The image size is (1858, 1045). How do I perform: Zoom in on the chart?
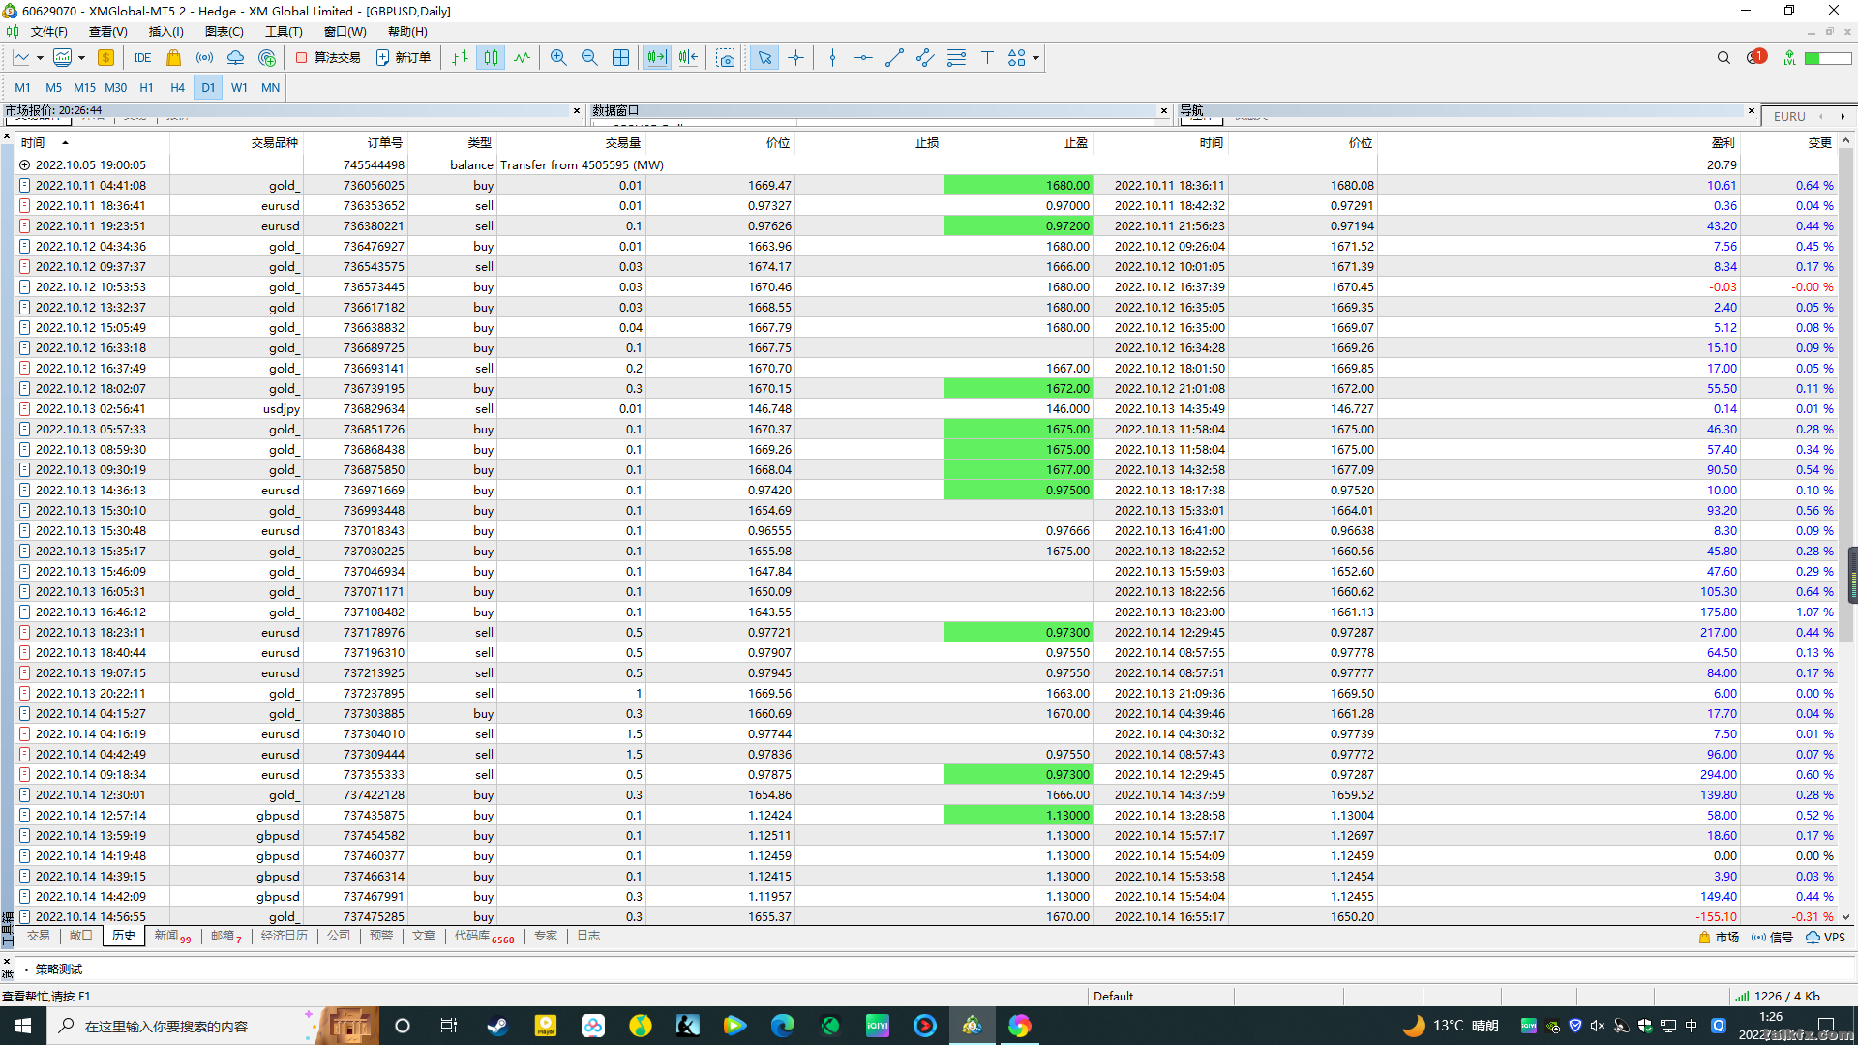(x=558, y=58)
